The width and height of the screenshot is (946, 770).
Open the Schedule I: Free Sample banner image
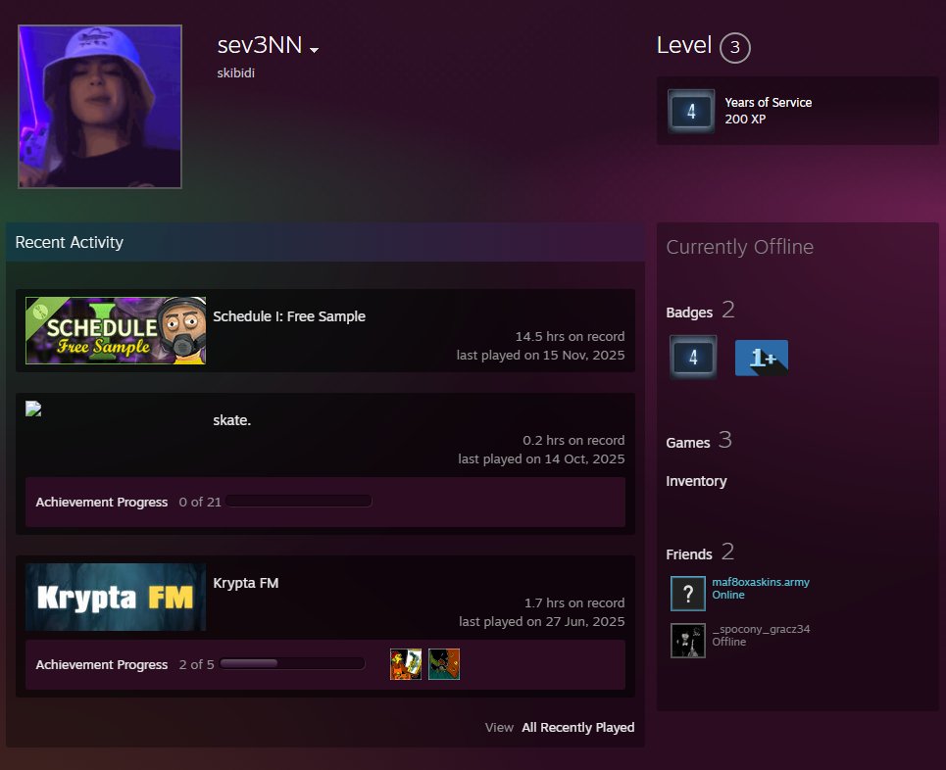tap(116, 330)
